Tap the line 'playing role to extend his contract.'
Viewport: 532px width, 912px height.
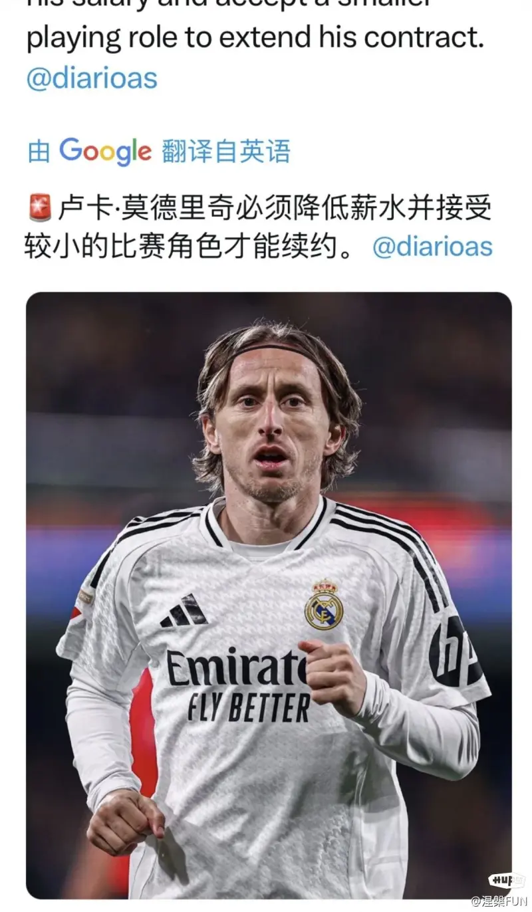click(255, 39)
